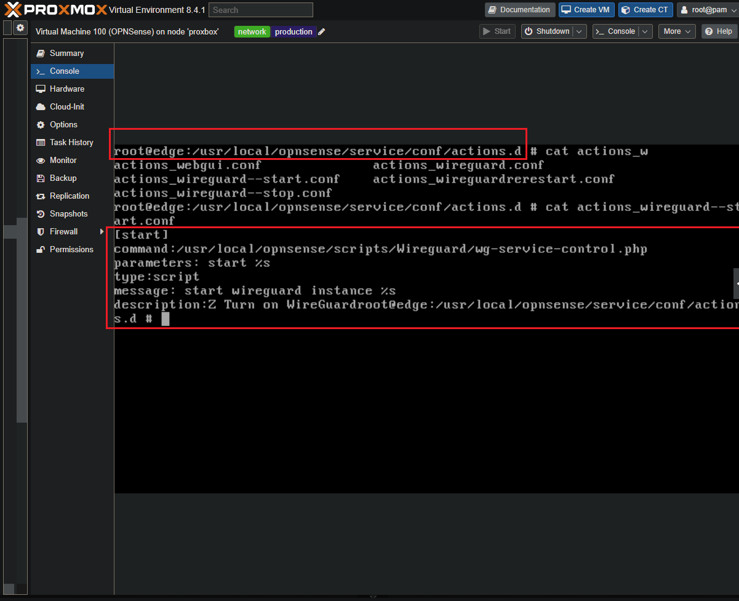Image resolution: width=739 pixels, height=601 pixels.
Task: Edit VM tags with the pencil icon
Action: click(x=322, y=32)
